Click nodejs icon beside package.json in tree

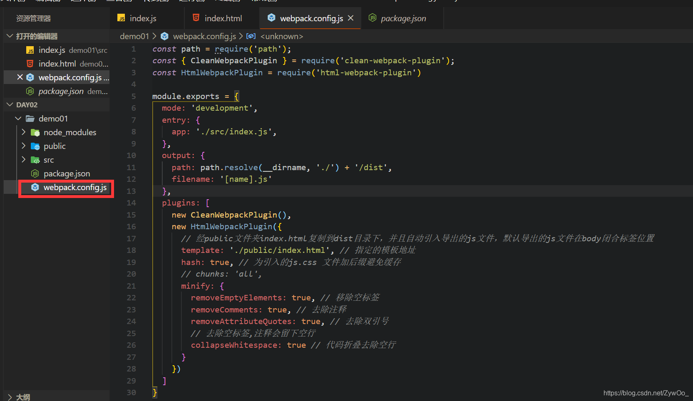[35, 173]
